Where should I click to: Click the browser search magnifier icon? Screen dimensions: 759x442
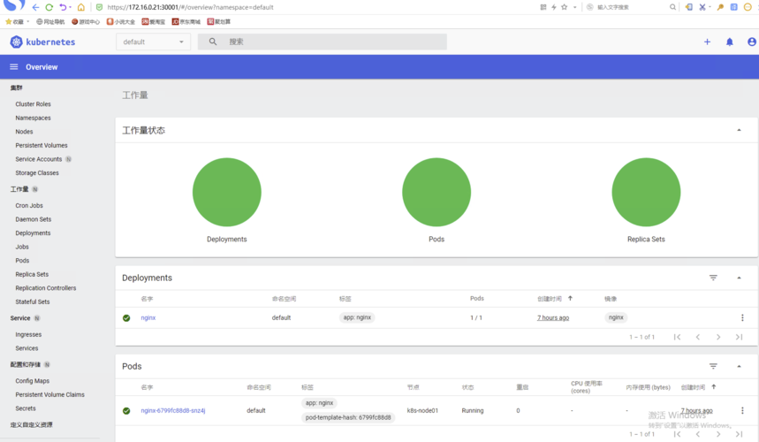(x=672, y=7)
